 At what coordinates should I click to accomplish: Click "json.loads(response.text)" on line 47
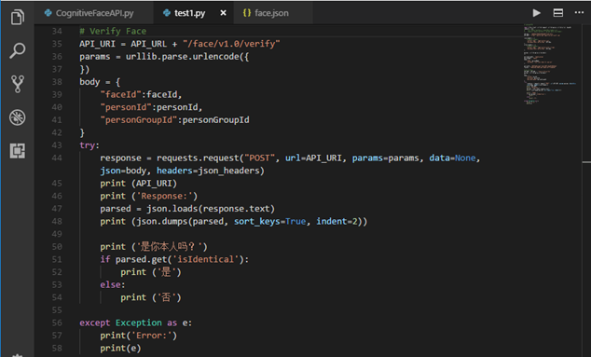211,209
